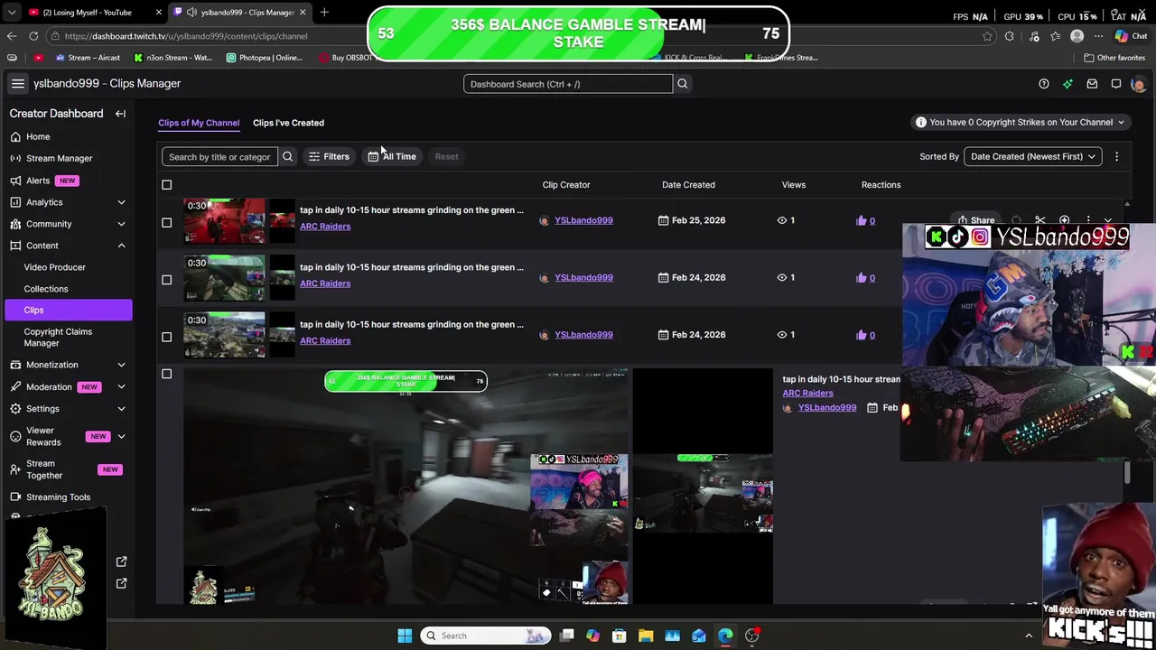1156x650 pixels.
Task: Expand the Analytics sidebar section
Action: 121,202
